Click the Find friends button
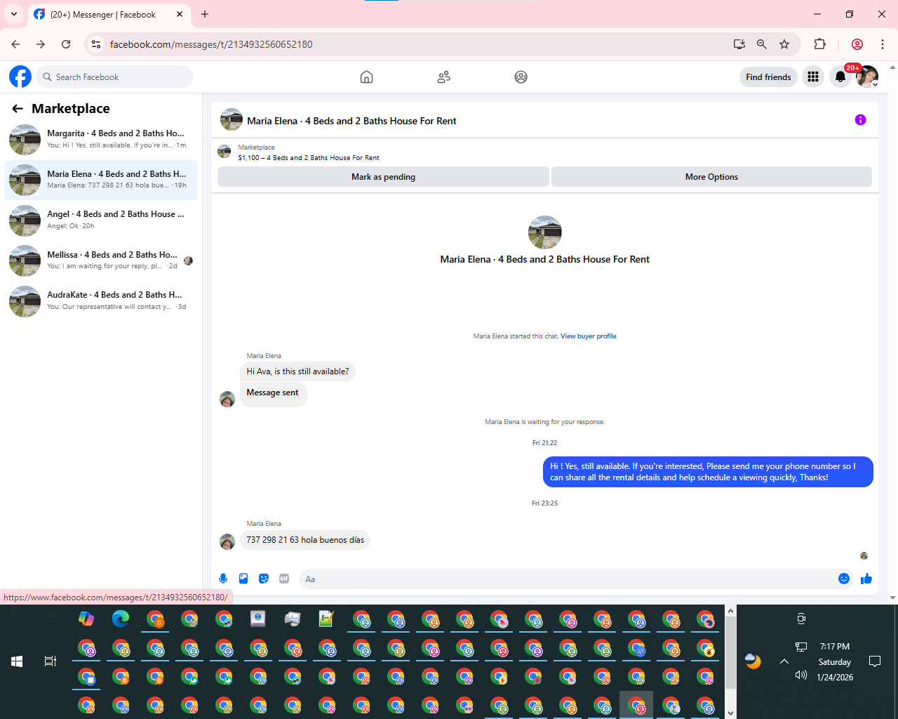 [x=768, y=77]
